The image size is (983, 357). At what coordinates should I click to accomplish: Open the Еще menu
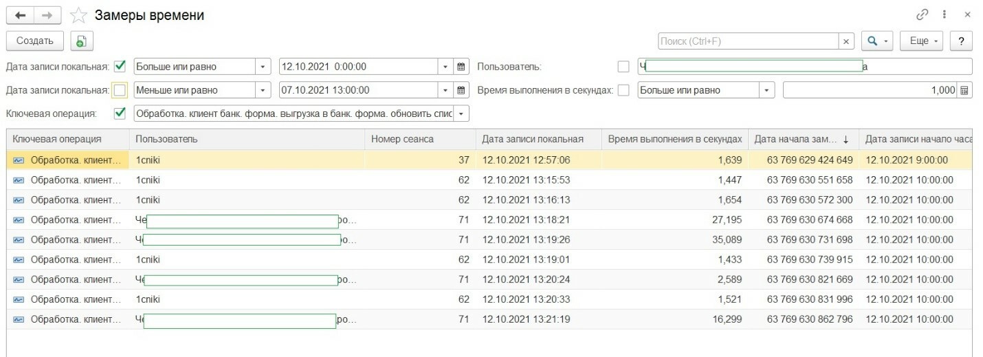924,41
